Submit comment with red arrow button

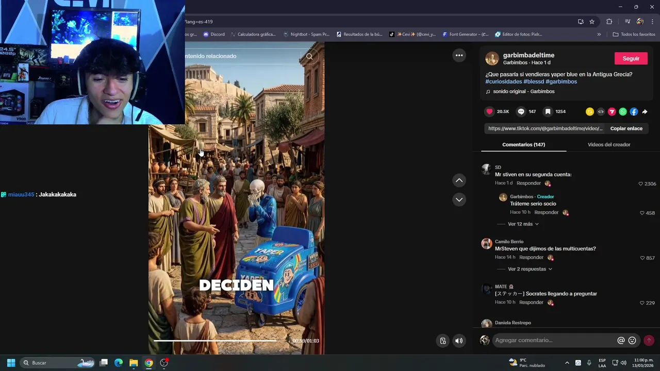click(x=649, y=341)
